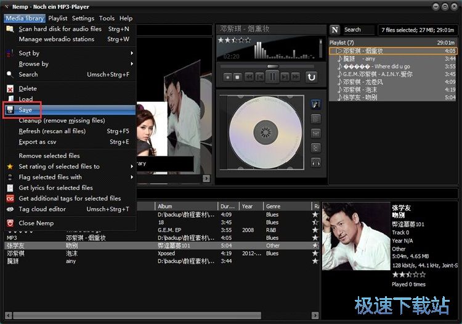This screenshot has height=324, width=462.
Task: Choose Delete in the Media library menu
Action: 70,88
